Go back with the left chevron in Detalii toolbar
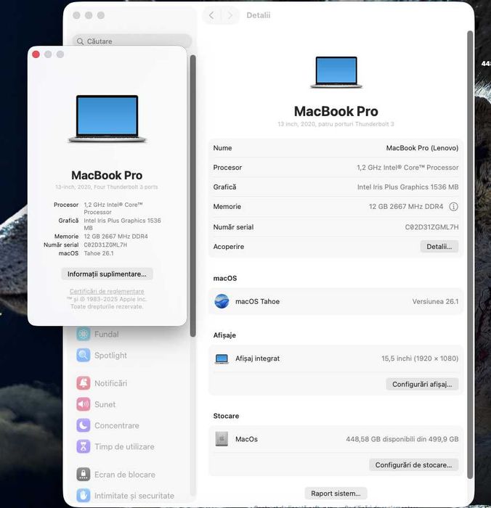 pyautogui.click(x=211, y=15)
